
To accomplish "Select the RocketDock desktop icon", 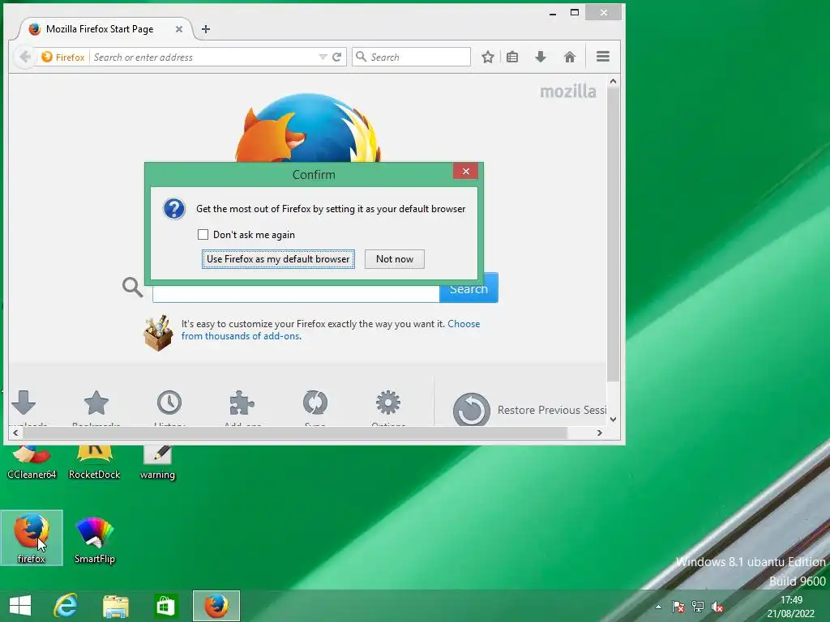I will point(94,462).
